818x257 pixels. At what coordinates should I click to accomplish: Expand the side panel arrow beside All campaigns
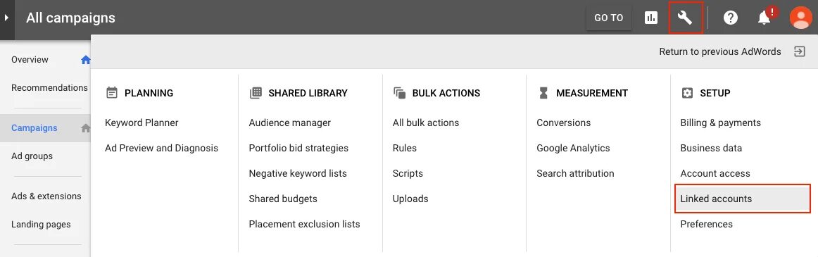[7, 18]
